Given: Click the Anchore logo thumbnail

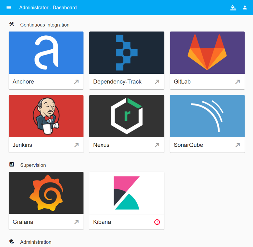Looking at the screenshot, I should coord(46,53).
